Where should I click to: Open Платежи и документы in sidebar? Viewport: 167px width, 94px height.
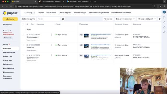pyautogui.click(x=8, y=77)
